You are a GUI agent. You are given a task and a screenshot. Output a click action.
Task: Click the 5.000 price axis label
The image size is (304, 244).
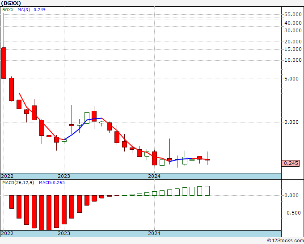pyautogui.click(x=291, y=79)
